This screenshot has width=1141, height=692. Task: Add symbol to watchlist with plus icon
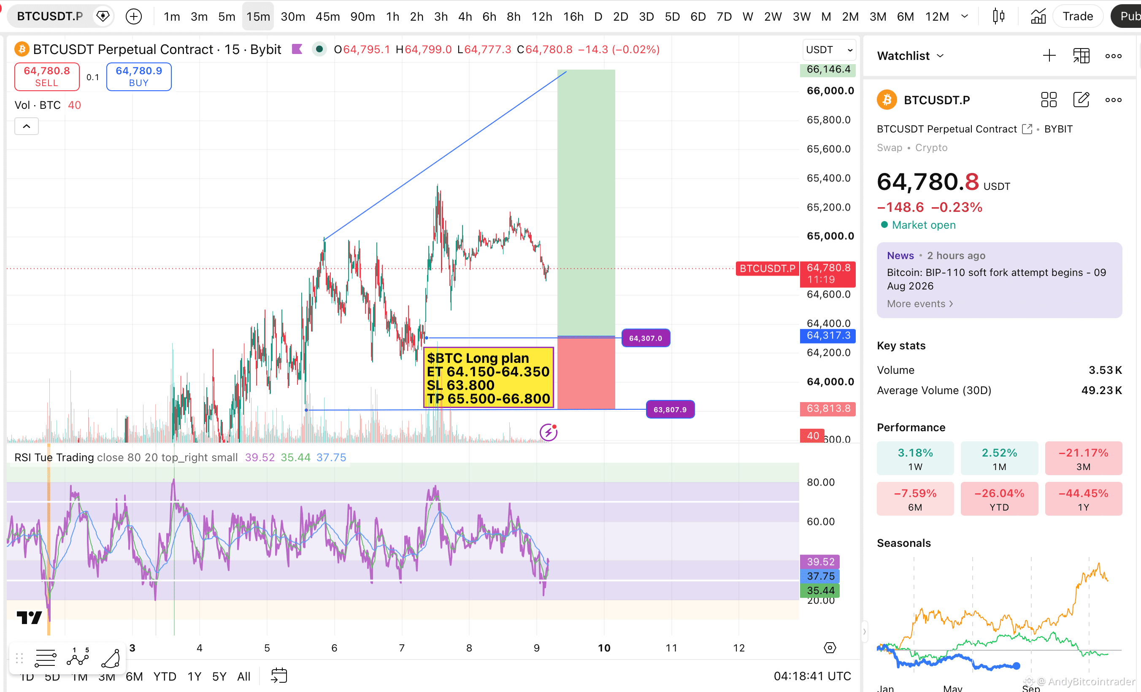(x=1049, y=56)
